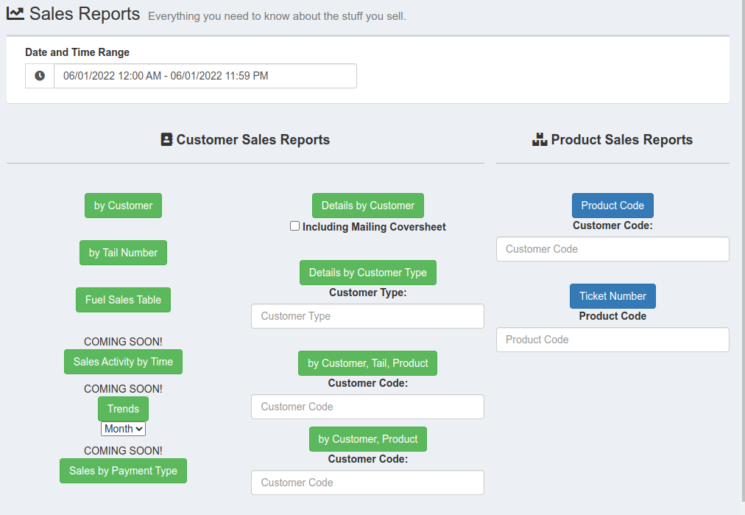745x515 pixels.
Task: Open the by Tail Number report
Action: [123, 253]
